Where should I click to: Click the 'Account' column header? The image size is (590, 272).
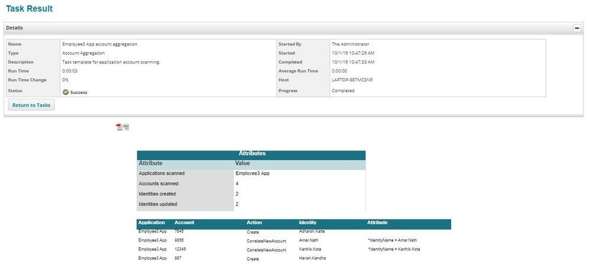pyautogui.click(x=184, y=222)
